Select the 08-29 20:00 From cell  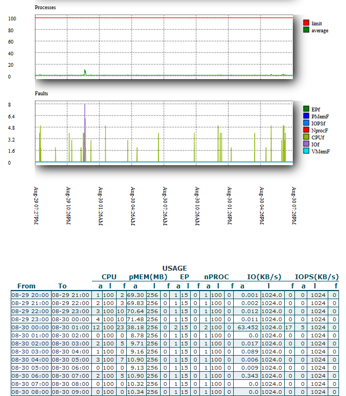[31, 295]
